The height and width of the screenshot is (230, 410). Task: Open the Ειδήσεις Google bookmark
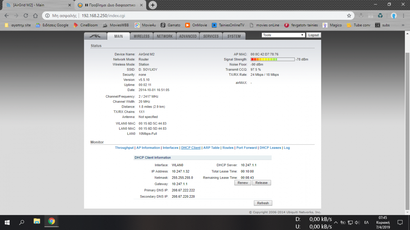[x=52, y=25]
